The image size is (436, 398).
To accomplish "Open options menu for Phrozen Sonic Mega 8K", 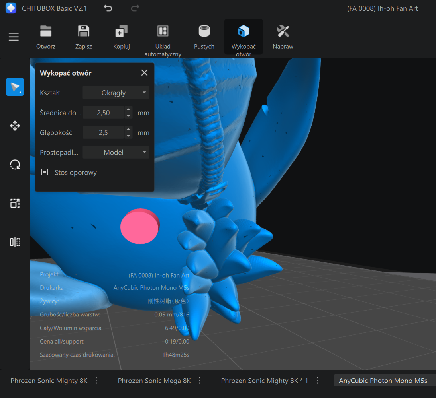I will [x=199, y=380].
